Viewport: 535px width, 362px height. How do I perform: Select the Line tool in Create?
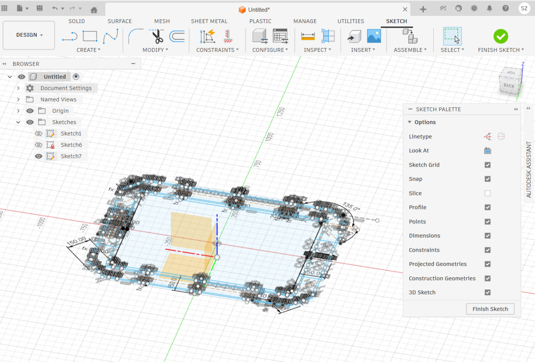[69, 37]
